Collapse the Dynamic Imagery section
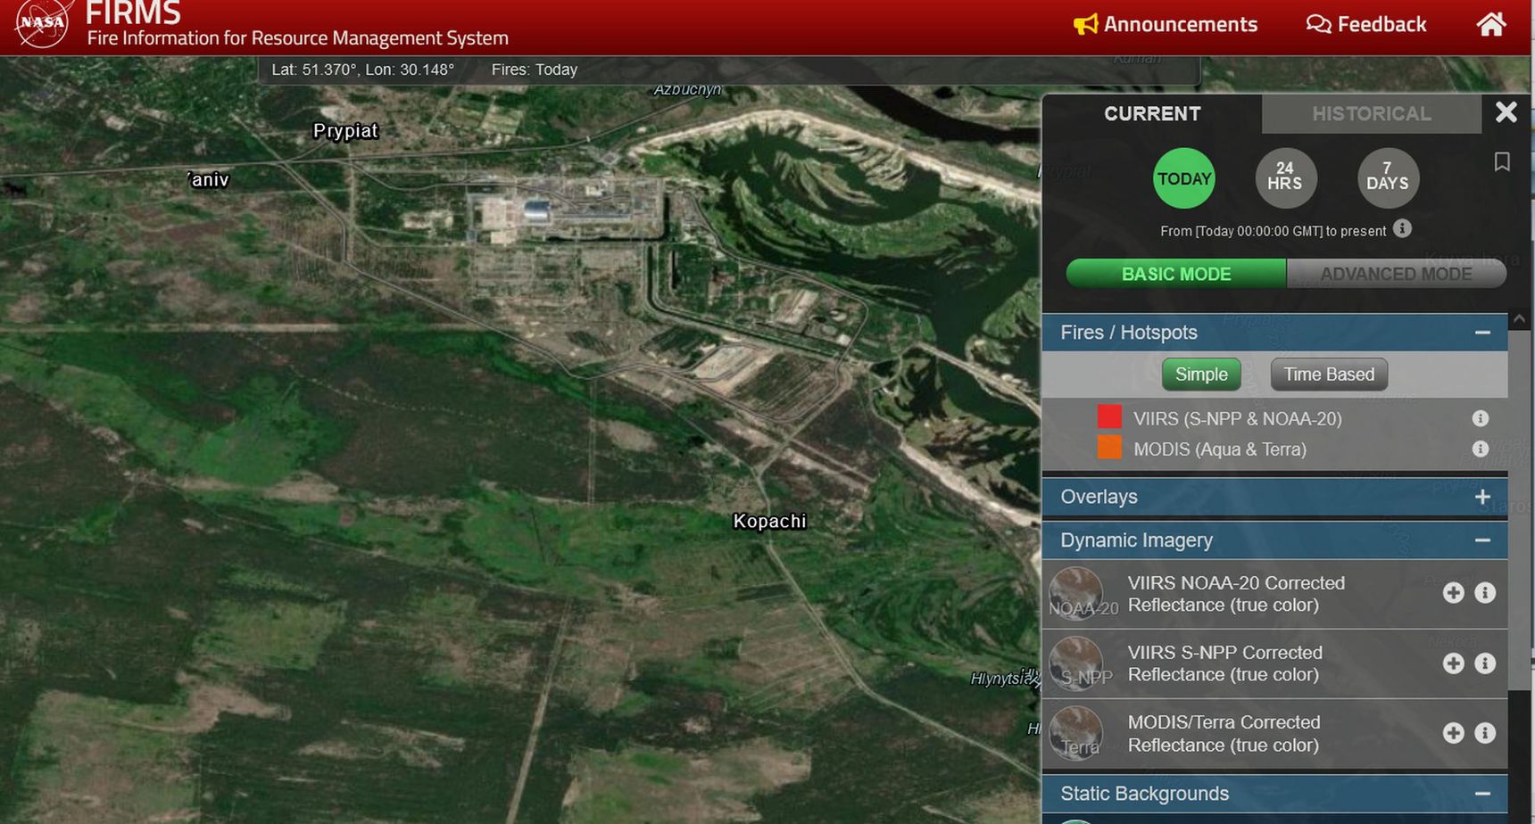Screen dimensions: 1535x824 (x=1482, y=540)
